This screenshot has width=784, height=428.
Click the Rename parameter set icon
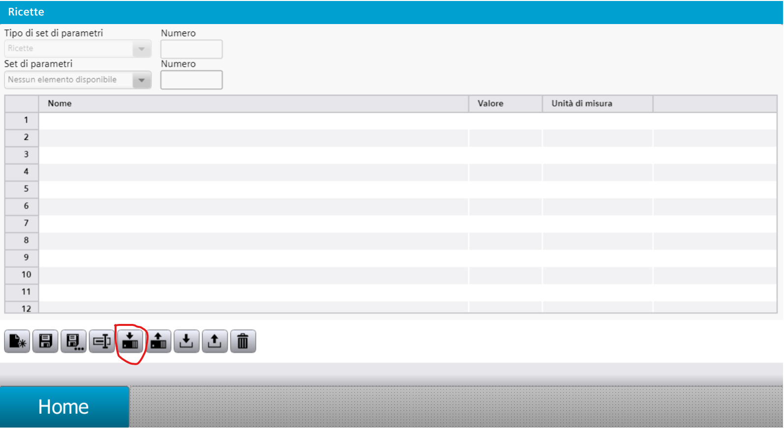(x=102, y=341)
